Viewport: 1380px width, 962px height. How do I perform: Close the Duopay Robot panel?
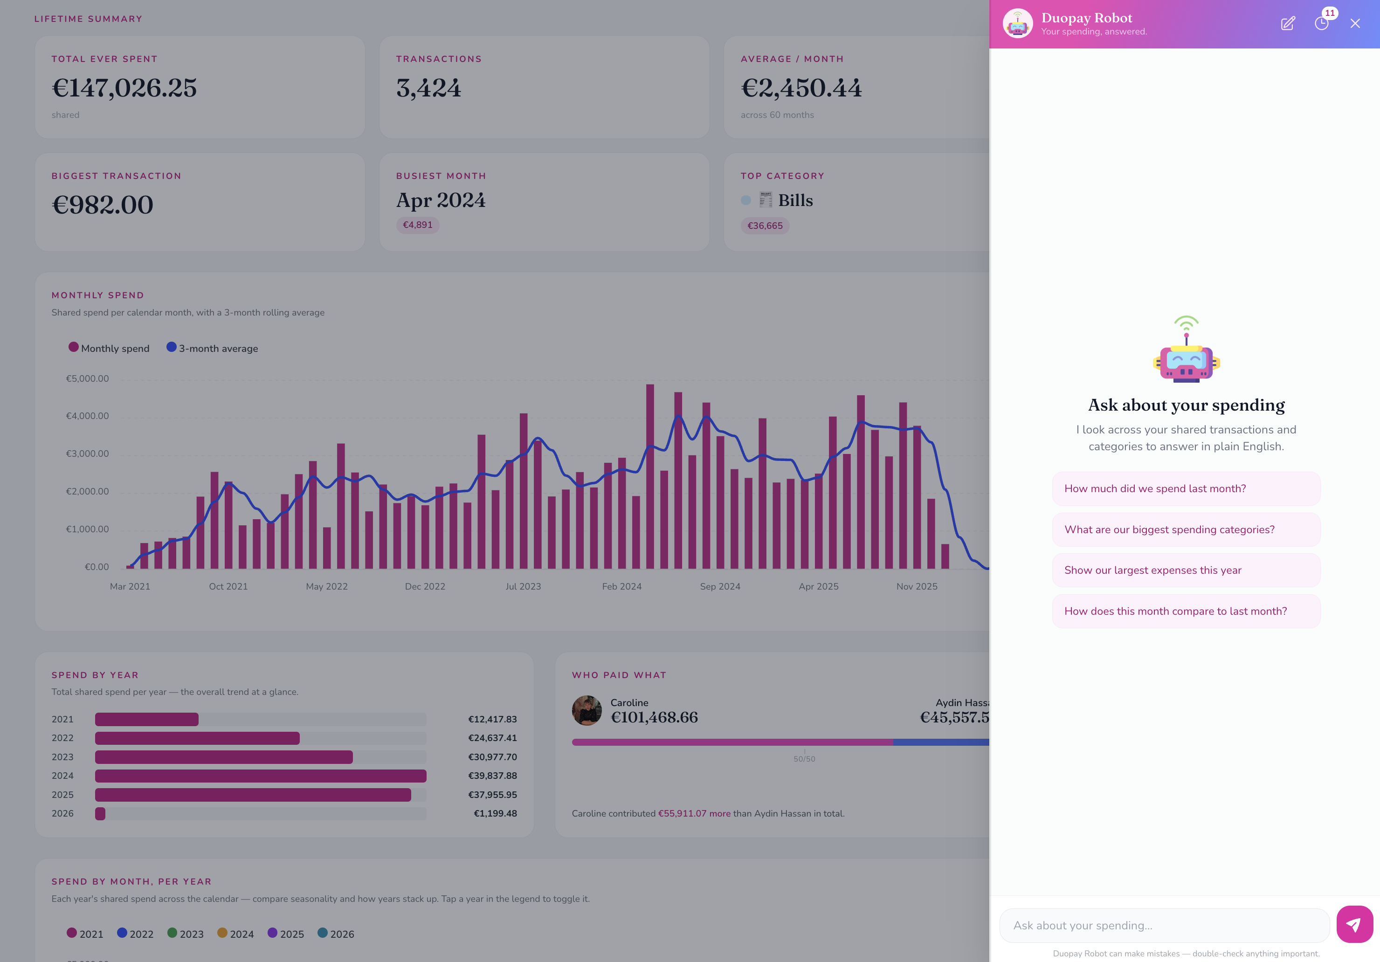(1355, 23)
